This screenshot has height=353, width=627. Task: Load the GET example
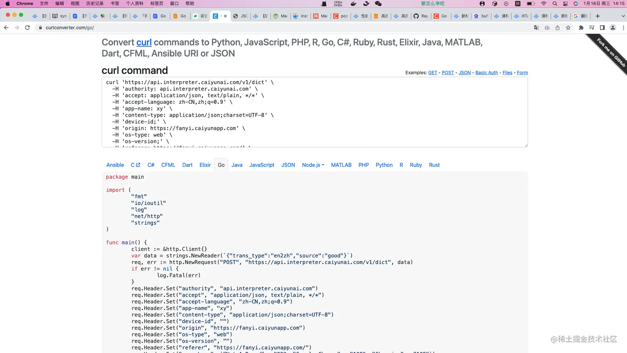tap(433, 72)
